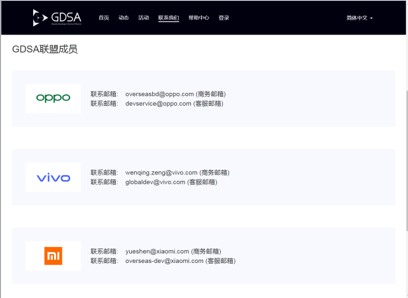Open the 动态 nav item
The height and width of the screenshot is (298, 408).
123,18
